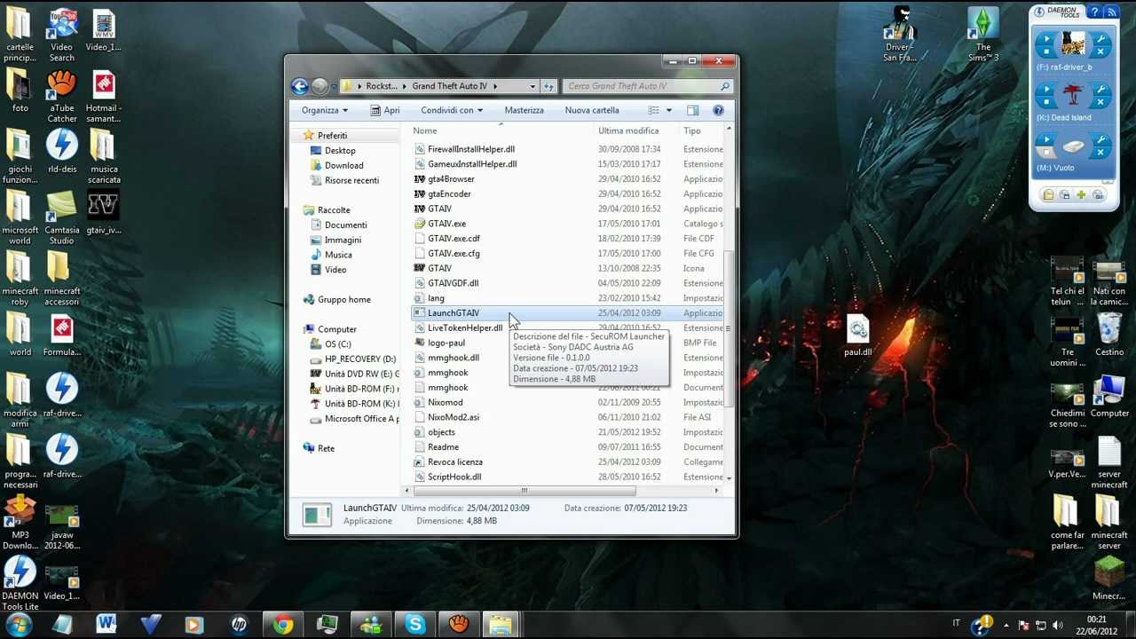
Task: Open address bar history dropdown
Action: point(532,86)
